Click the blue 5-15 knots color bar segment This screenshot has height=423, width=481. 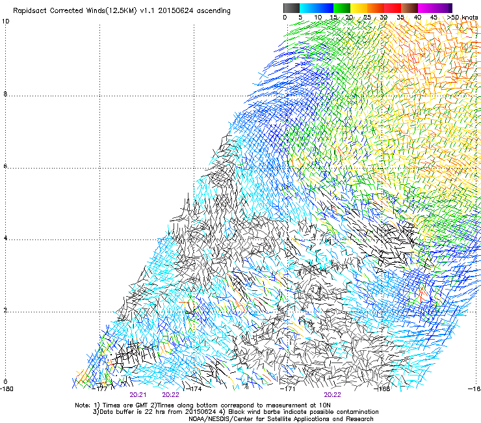[x=317, y=8]
